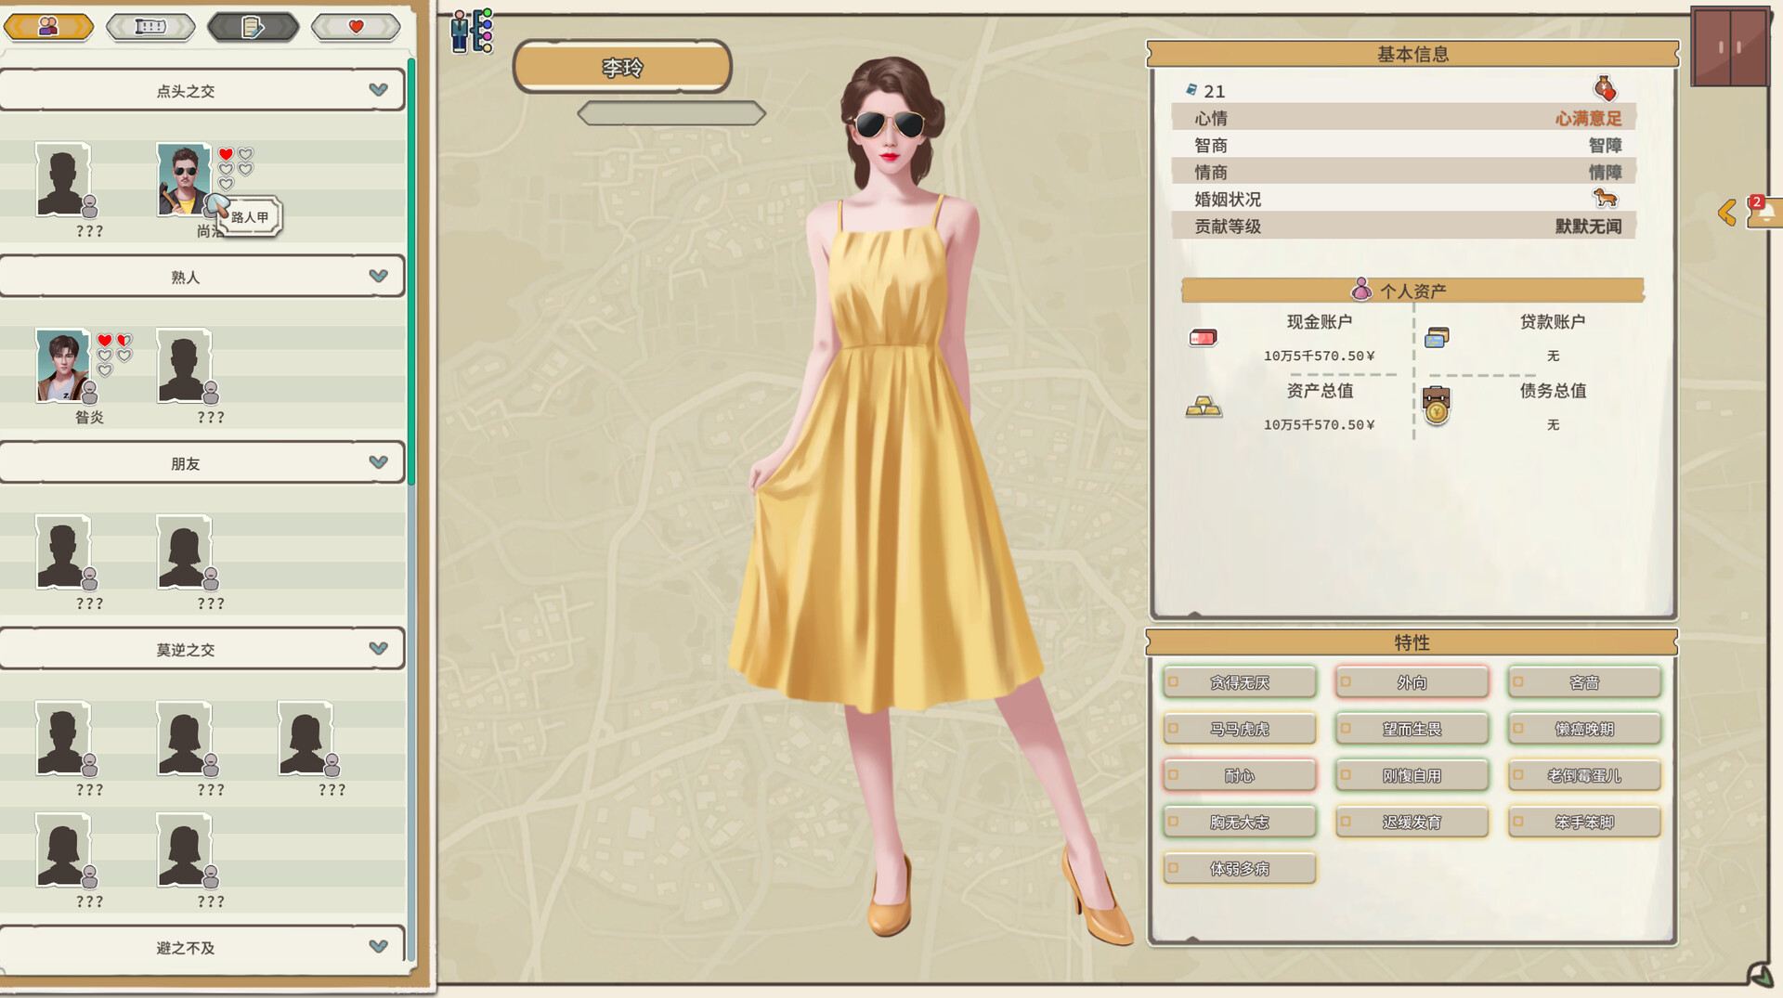Image resolution: width=1783 pixels, height=998 pixels.
Task: Expand the 避之不及 group
Action: [378, 947]
